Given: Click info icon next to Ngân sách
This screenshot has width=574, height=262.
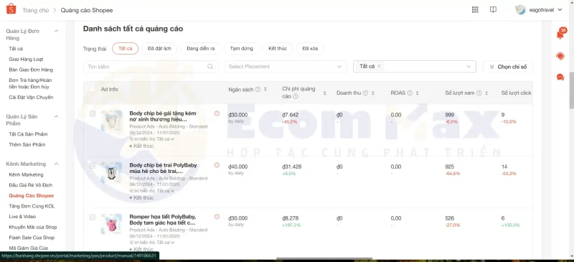Looking at the screenshot, I should [x=258, y=90].
